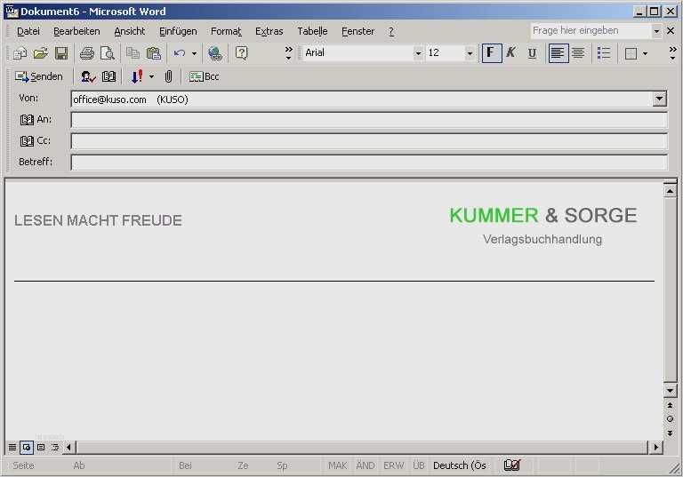Click address book icon beside Cc
683x477 pixels.
(x=27, y=141)
